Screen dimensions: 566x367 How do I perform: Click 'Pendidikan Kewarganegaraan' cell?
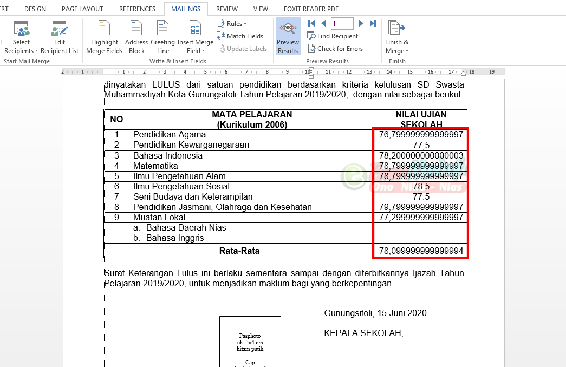(252, 145)
